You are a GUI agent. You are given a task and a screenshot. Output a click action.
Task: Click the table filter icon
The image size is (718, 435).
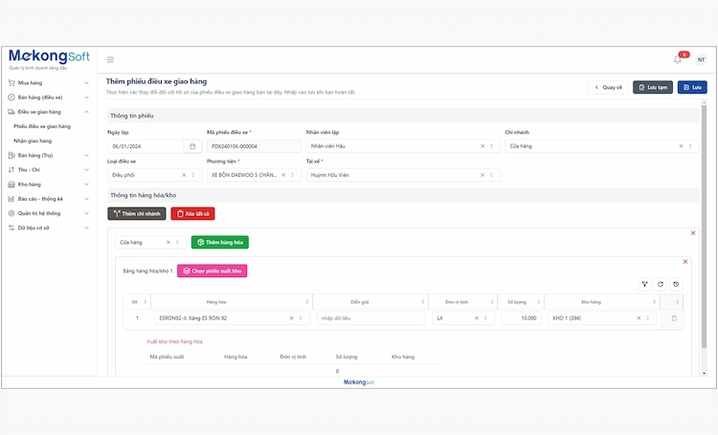[644, 284]
